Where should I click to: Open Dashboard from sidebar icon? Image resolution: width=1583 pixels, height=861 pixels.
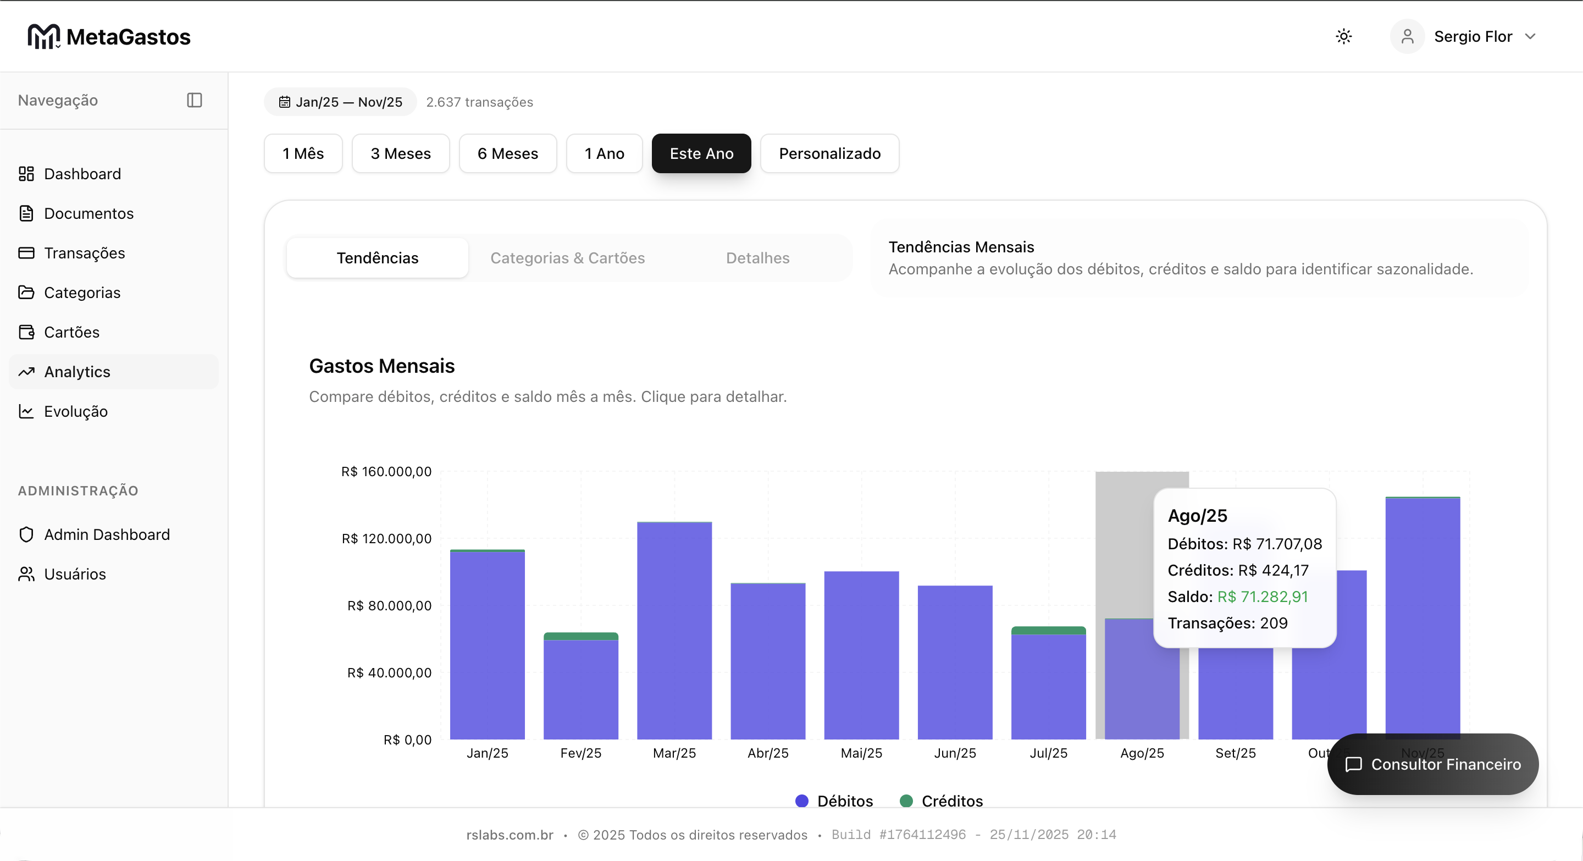(26, 174)
